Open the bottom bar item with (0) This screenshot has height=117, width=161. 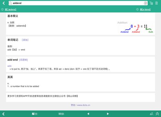tap(61, 114)
